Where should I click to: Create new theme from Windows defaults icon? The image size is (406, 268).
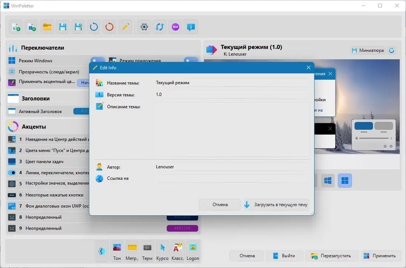point(31,27)
